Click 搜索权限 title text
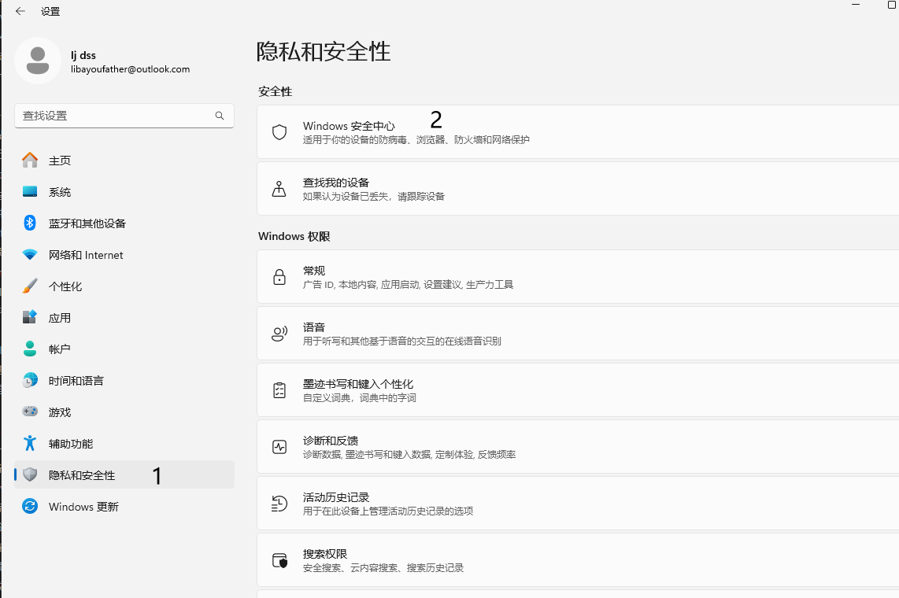Image resolution: width=899 pixels, height=598 pixels. (325, 554)
